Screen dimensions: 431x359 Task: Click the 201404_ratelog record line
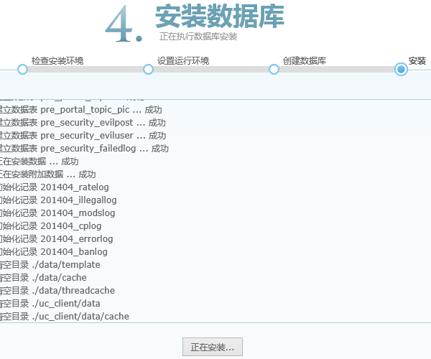tap(56, 187)
